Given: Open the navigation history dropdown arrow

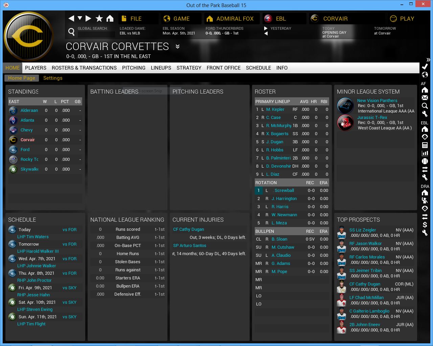Looking at the screenshot, I should click(80, 18).
